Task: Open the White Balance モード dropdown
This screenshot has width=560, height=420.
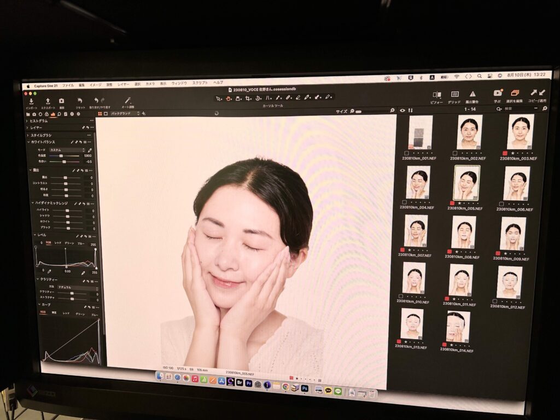Action: (x=67, y=150)
